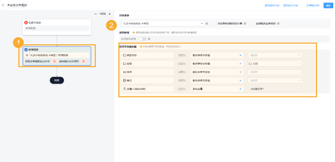Open trigger field selector for 备注
Viewport: 335px width, 162px height.
pyautogui.click(x=275, y=81)
